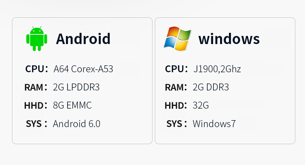Click the Android CPU label
Screen dimensions: 305x165
coord(37,69)
